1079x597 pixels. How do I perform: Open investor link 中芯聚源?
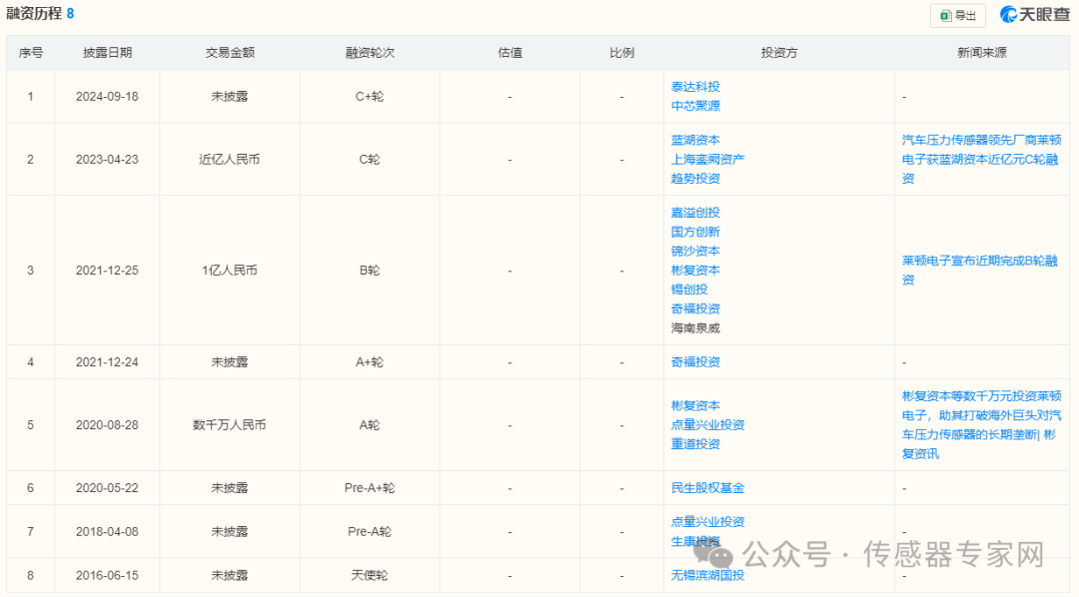(x=695, y=106)
